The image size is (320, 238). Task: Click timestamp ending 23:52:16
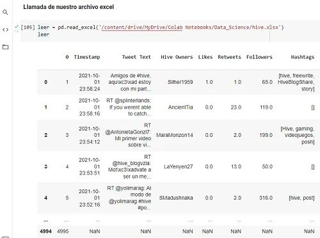click(90, 198)
